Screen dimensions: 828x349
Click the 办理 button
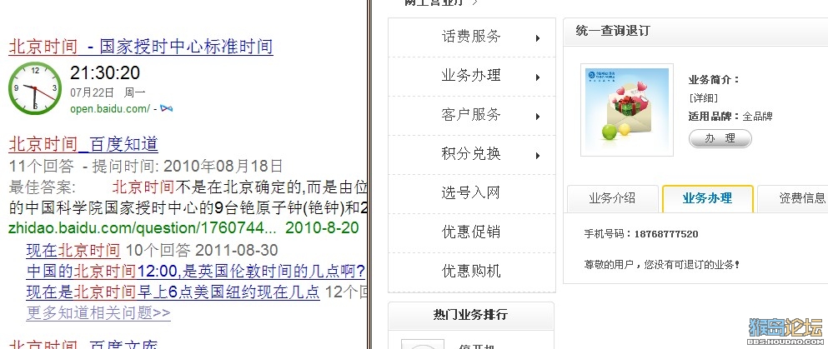pyautogui.click(x=720, y=138)
